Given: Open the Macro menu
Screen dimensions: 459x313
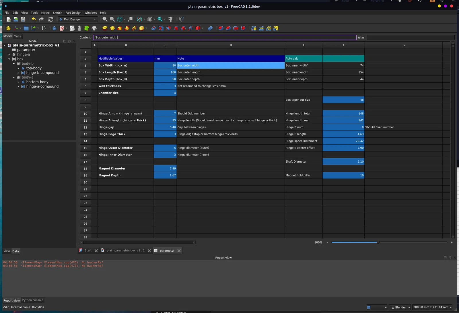Looking at the screenshot, I should point(45,13).
